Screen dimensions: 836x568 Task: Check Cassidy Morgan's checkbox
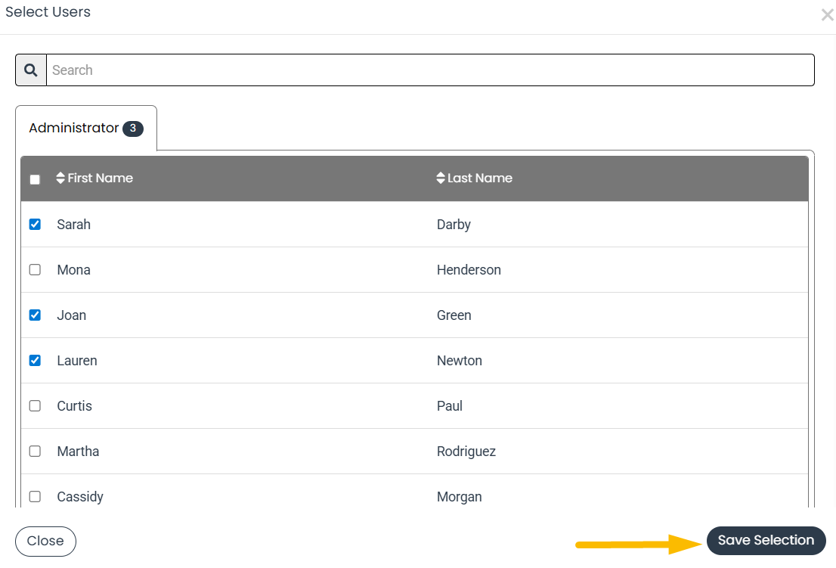(36, 497)
